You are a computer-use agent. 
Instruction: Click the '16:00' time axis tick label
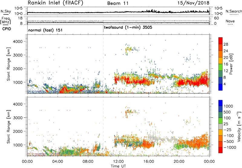point(149,162)
